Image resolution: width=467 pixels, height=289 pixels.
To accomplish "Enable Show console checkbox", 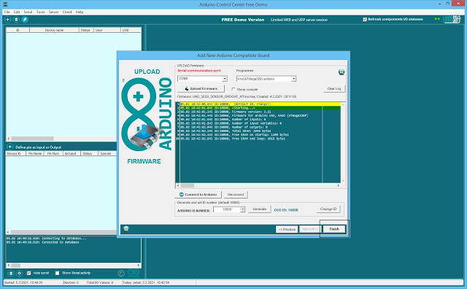I will 233,89.
